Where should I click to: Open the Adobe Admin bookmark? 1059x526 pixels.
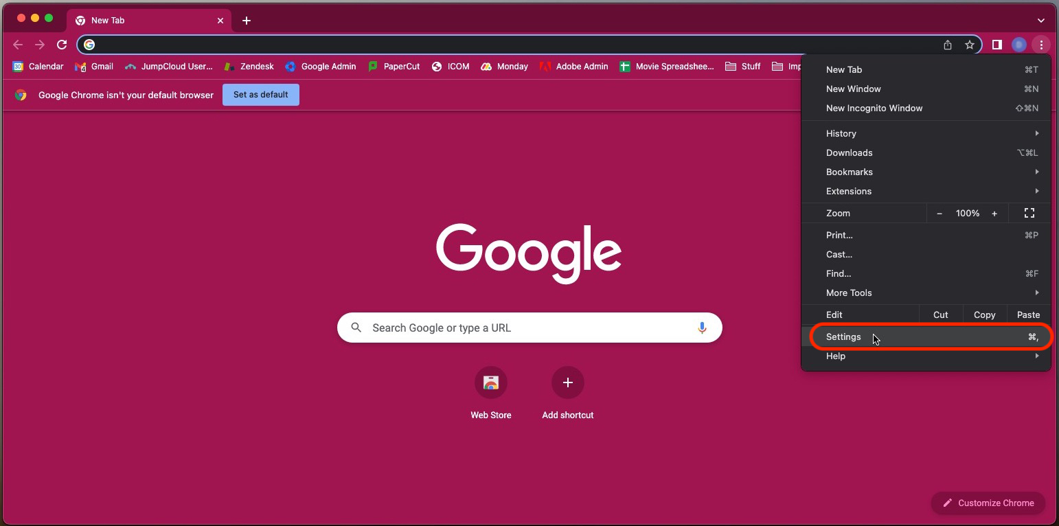click(574, 67)
